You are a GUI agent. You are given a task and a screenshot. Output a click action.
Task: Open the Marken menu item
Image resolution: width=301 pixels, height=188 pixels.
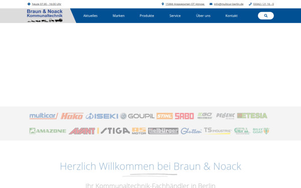coord(118,16)
